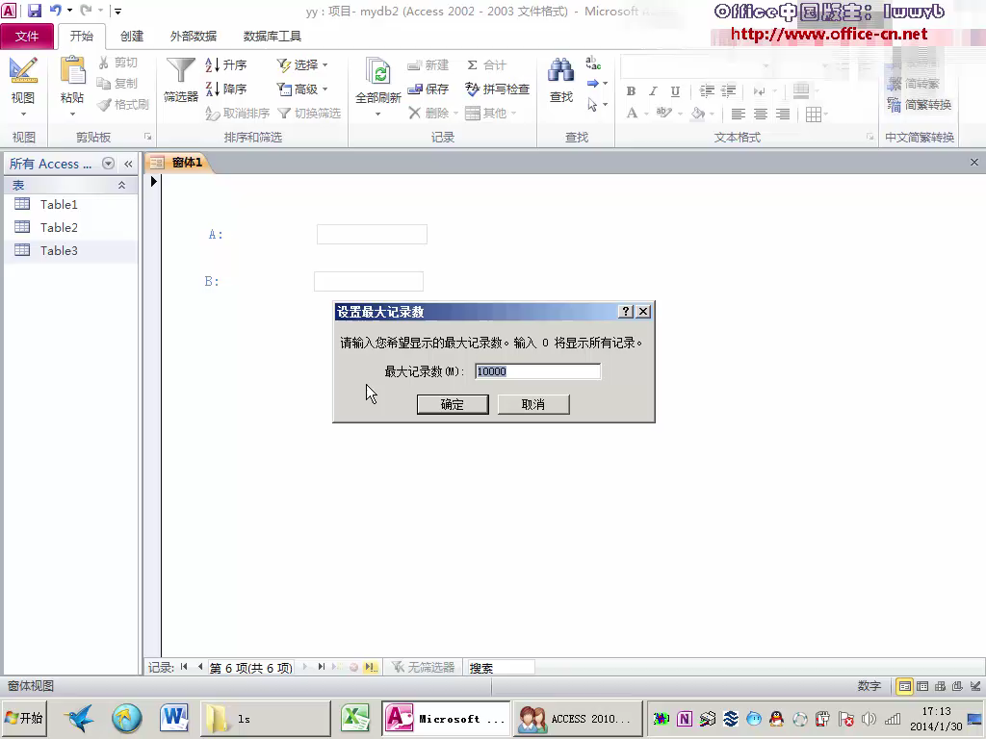Click 无筛选器 in navigation bar
The height and width of the screenshot is (739, 986).
(423, 668)
